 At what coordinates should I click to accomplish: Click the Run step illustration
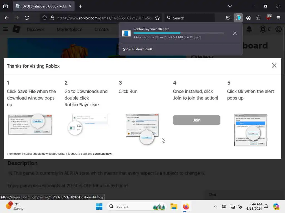pyautogui.click(x=142, y=129)
